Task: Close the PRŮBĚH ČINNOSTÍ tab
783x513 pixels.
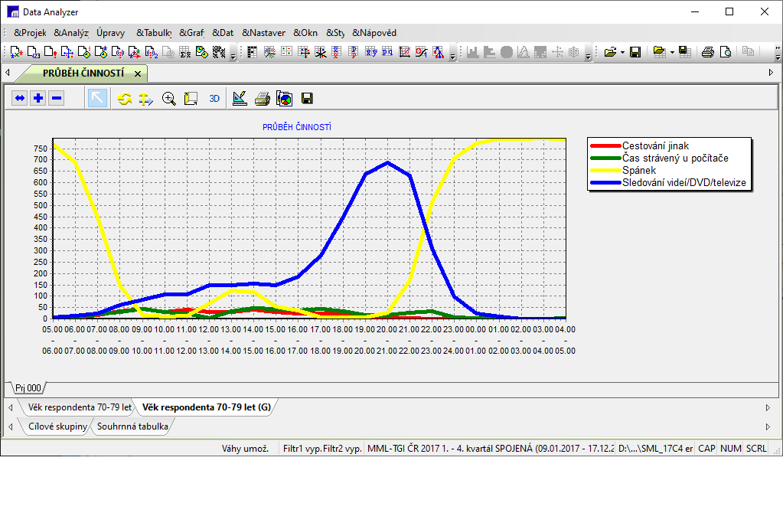Action: coord(138,74)
